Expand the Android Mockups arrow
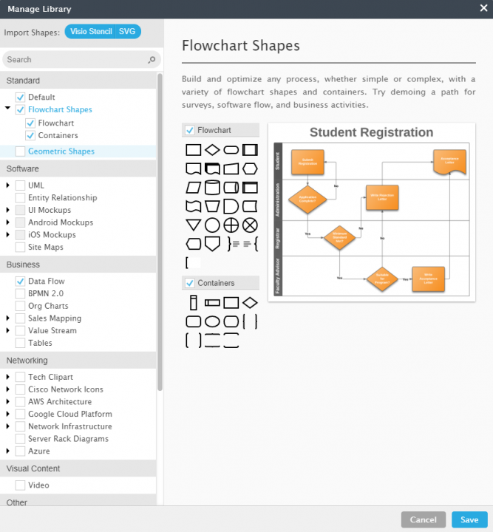Screen dimensions: 493x532 pyautogui.click(x=8, y=222)
